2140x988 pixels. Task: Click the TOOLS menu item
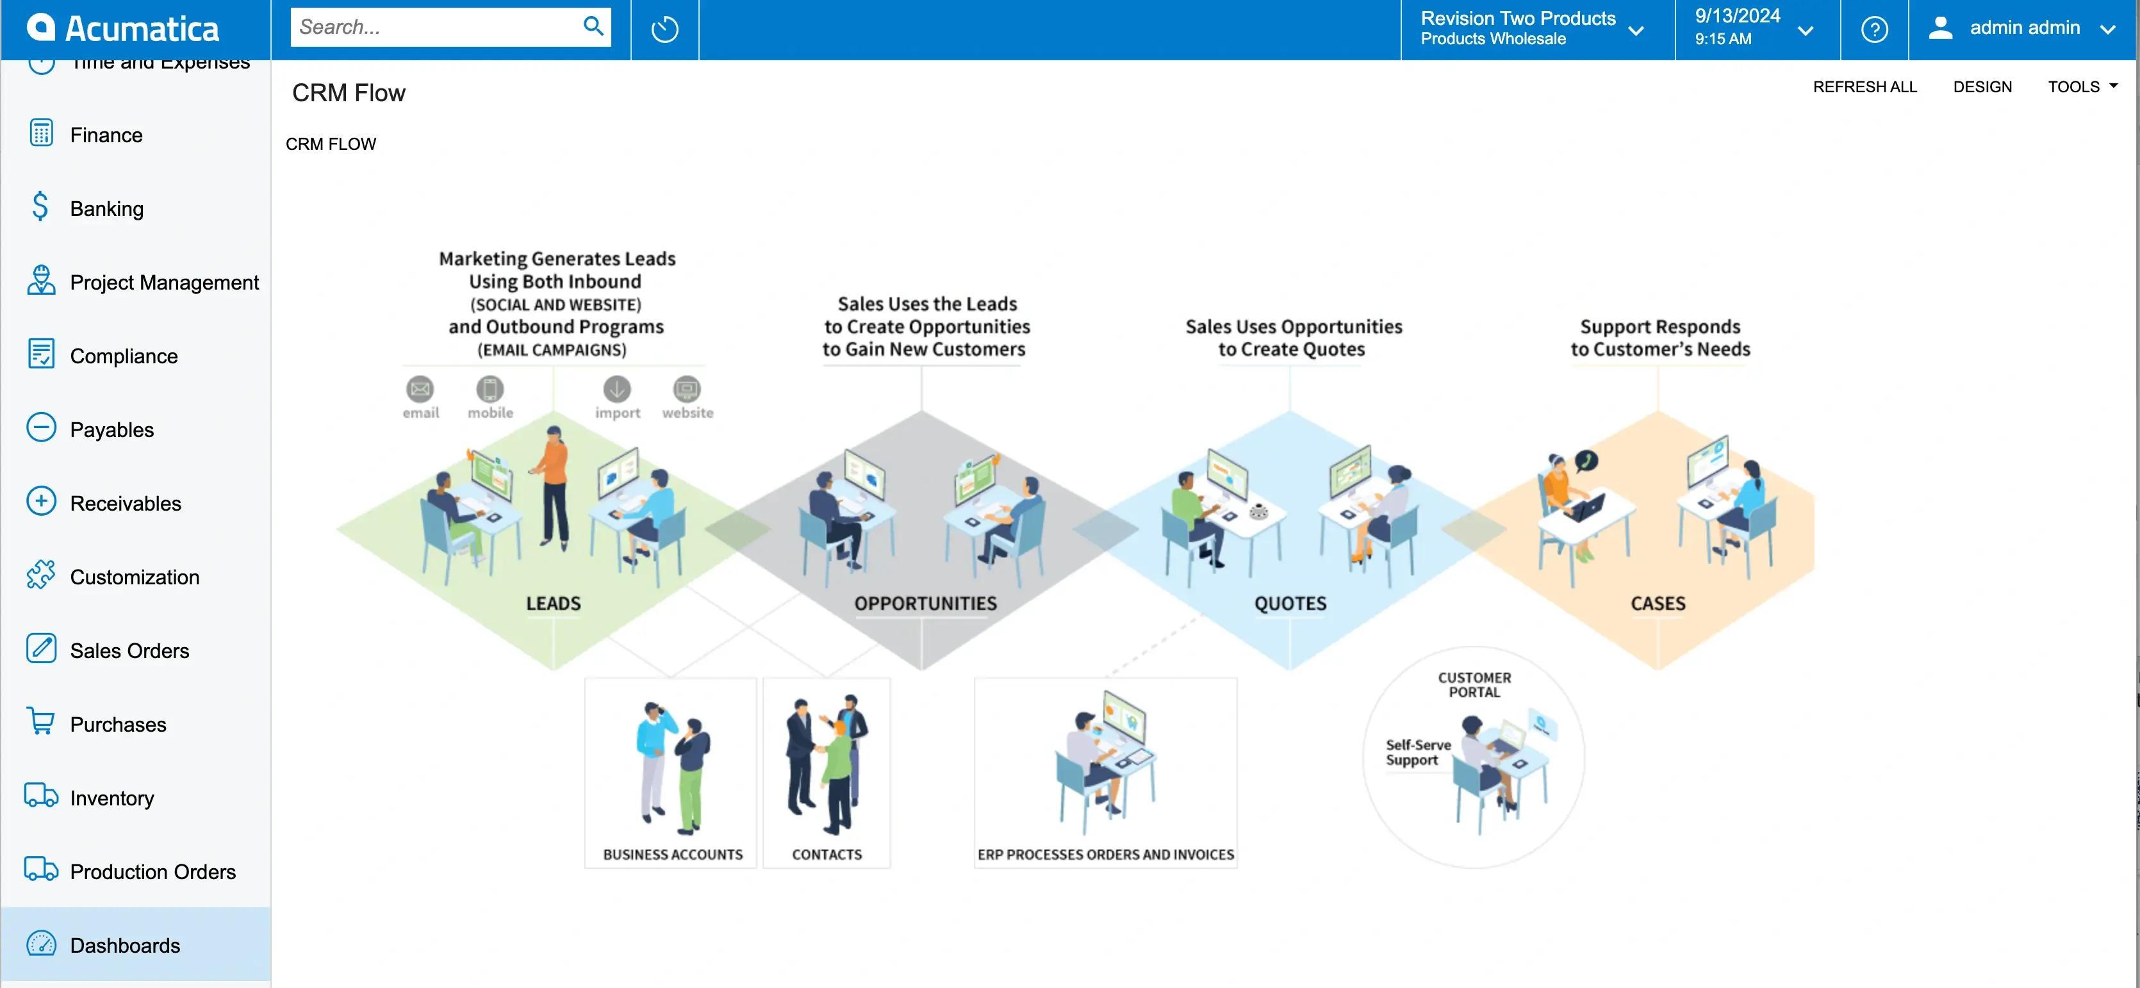tap(2081, 86)
